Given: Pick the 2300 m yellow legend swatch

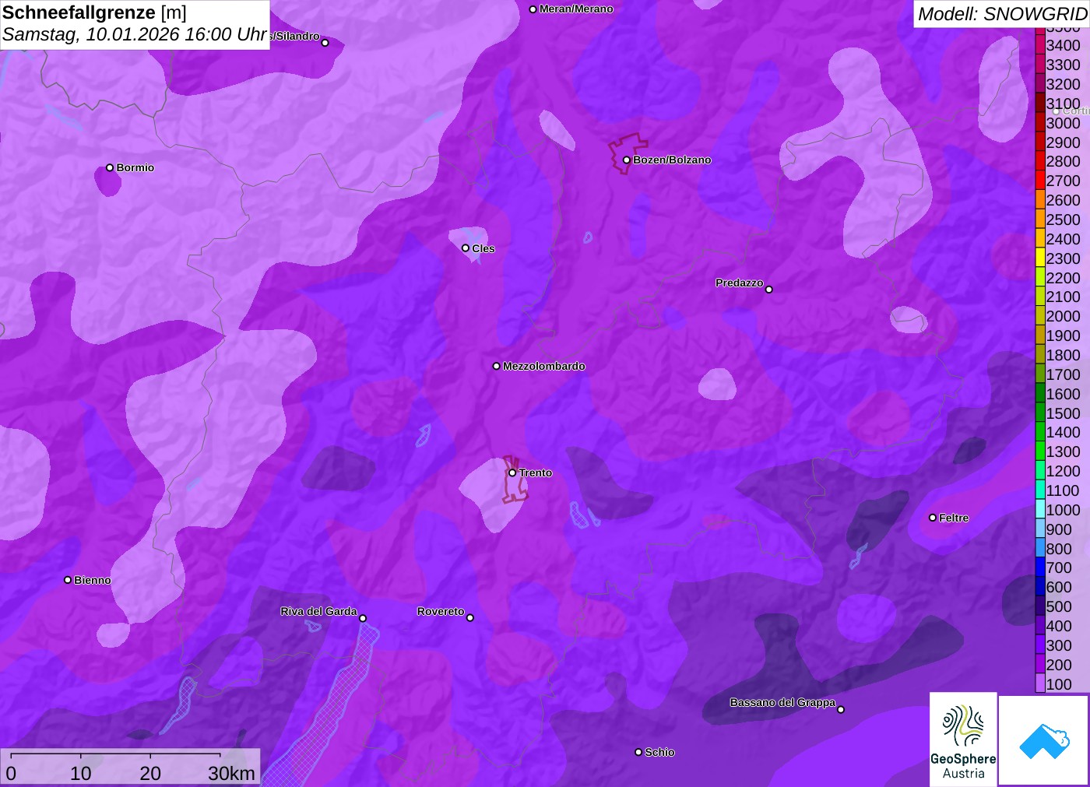Looking at the screenshot, I should tap(1040, 258).
